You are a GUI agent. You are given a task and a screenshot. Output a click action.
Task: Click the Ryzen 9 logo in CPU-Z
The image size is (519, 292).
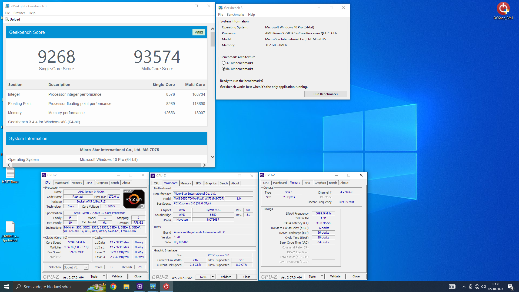[134, 199]
